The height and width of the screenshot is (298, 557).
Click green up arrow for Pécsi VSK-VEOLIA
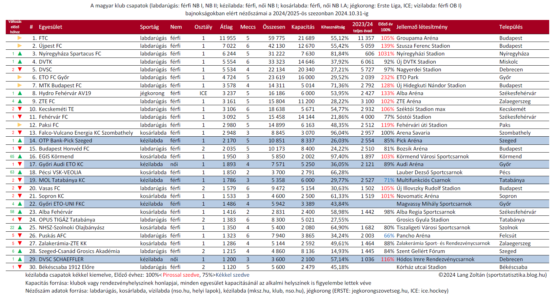20,172
